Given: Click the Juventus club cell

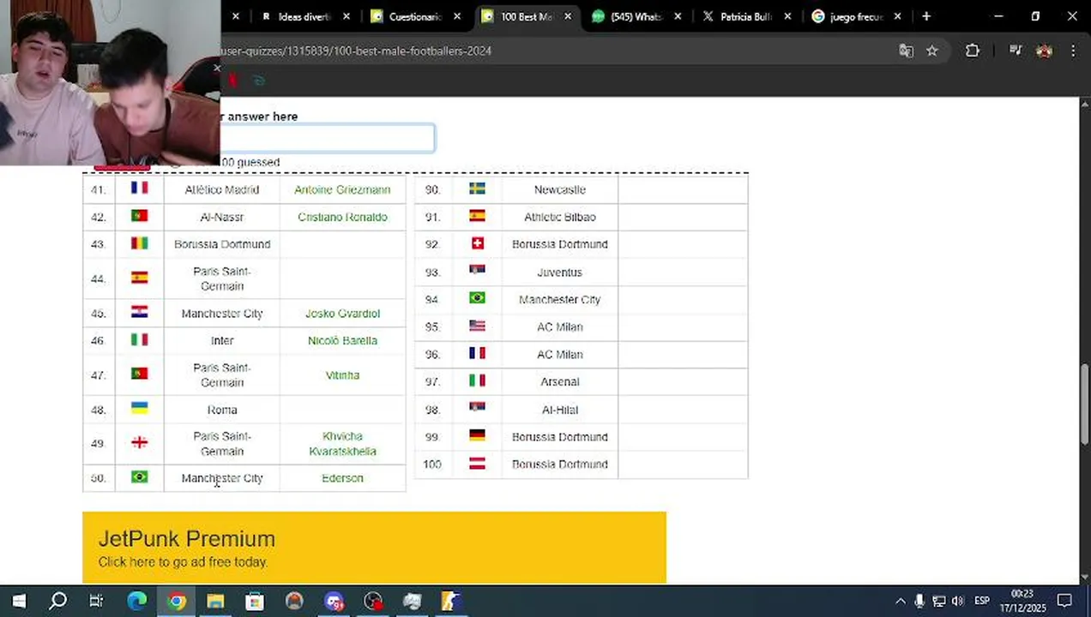Looking at the screenshot, I should click(x=559, y=272).
